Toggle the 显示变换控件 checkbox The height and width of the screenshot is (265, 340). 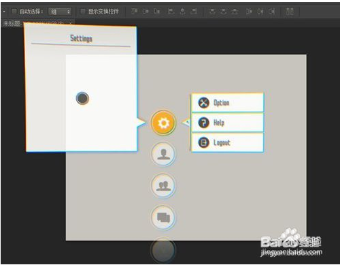(x=83, y=11)
